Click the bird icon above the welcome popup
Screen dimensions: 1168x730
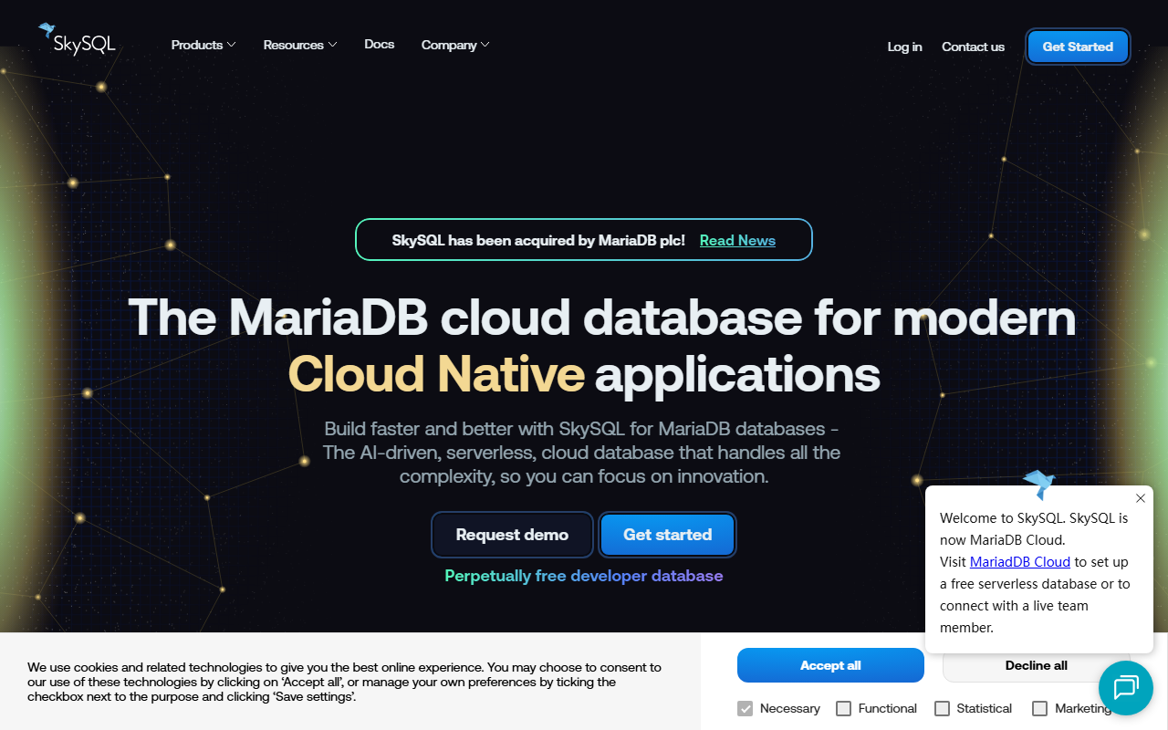[x=1038, y=485]
